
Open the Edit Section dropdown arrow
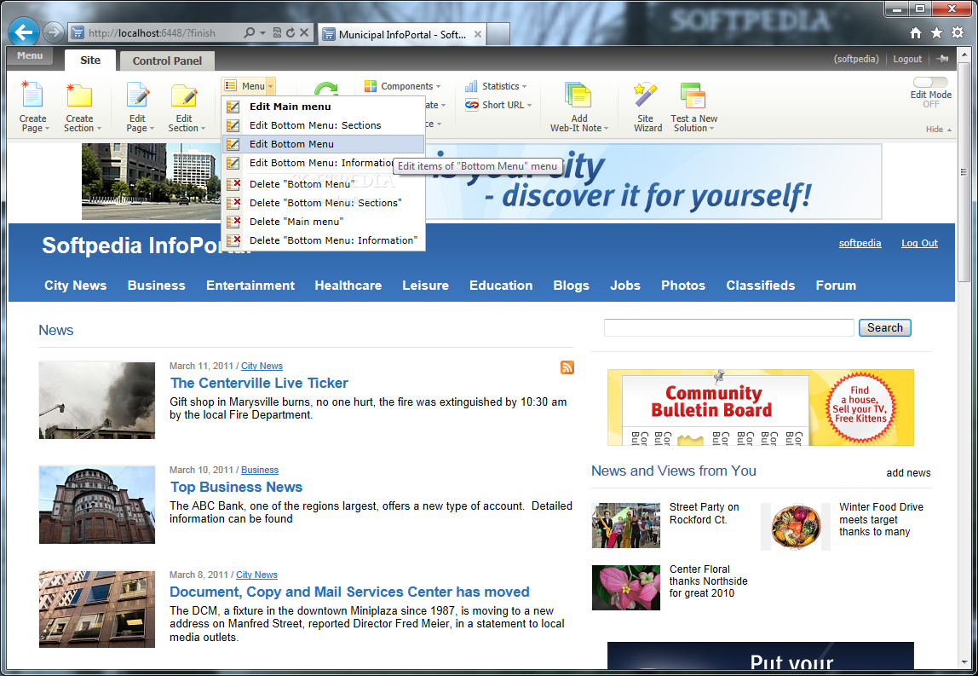click(203, 129)
